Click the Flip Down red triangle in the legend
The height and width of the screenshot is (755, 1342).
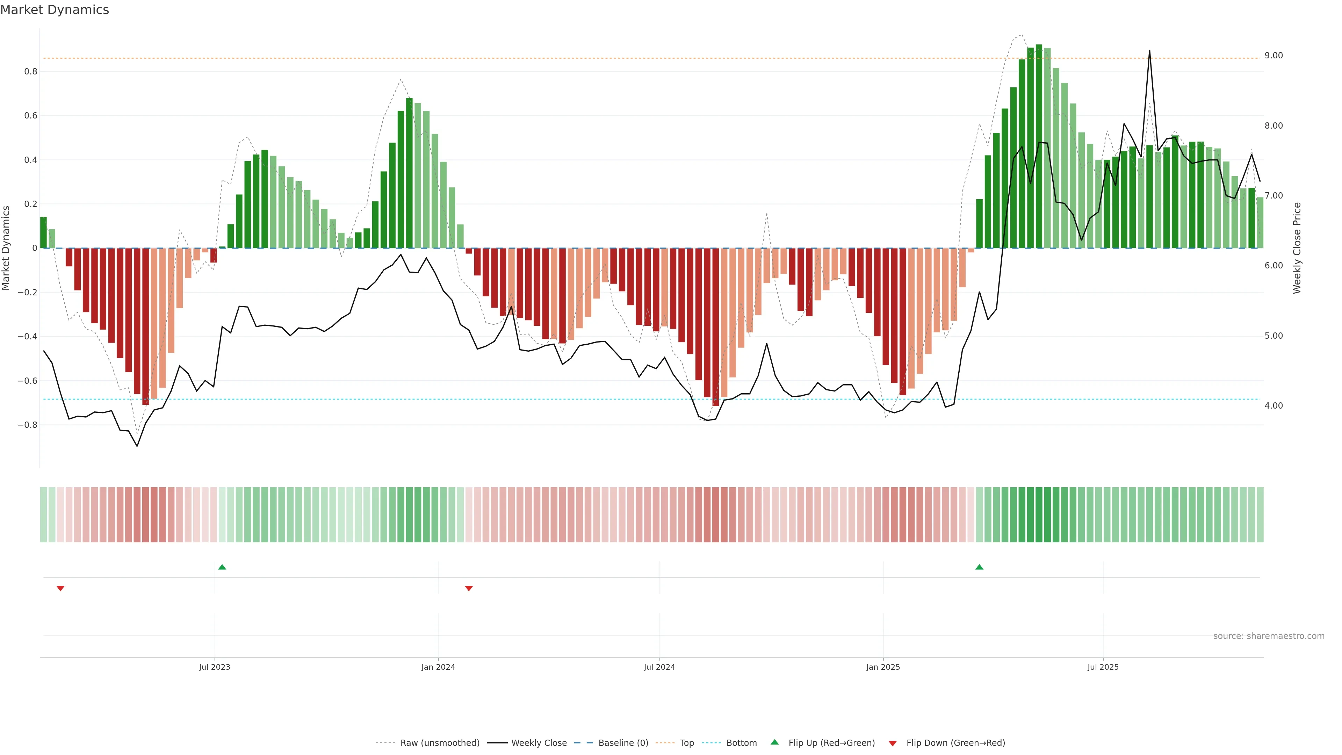pyautogui.click(x=893, y=743)
